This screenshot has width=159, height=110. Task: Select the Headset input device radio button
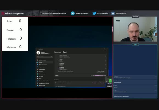tap(58, 60)
